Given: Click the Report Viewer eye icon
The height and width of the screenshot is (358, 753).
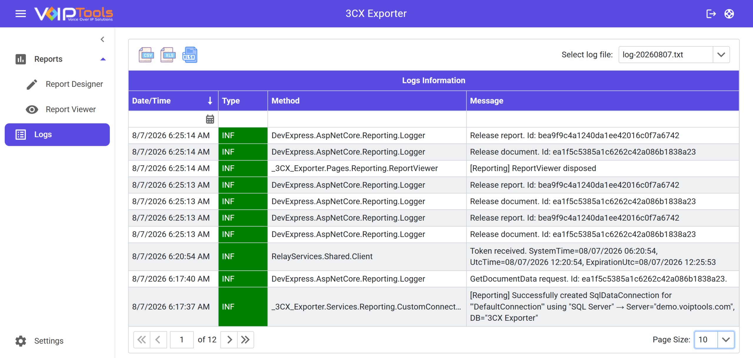Looking at the screenshot, I should [x=32, y=109].
